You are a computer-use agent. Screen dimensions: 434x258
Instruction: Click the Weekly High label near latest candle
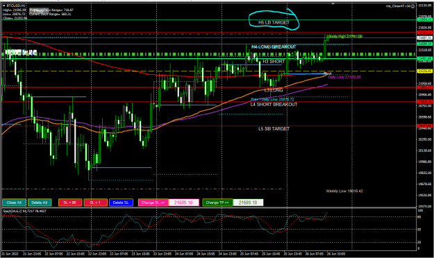[x=344, y=36]
